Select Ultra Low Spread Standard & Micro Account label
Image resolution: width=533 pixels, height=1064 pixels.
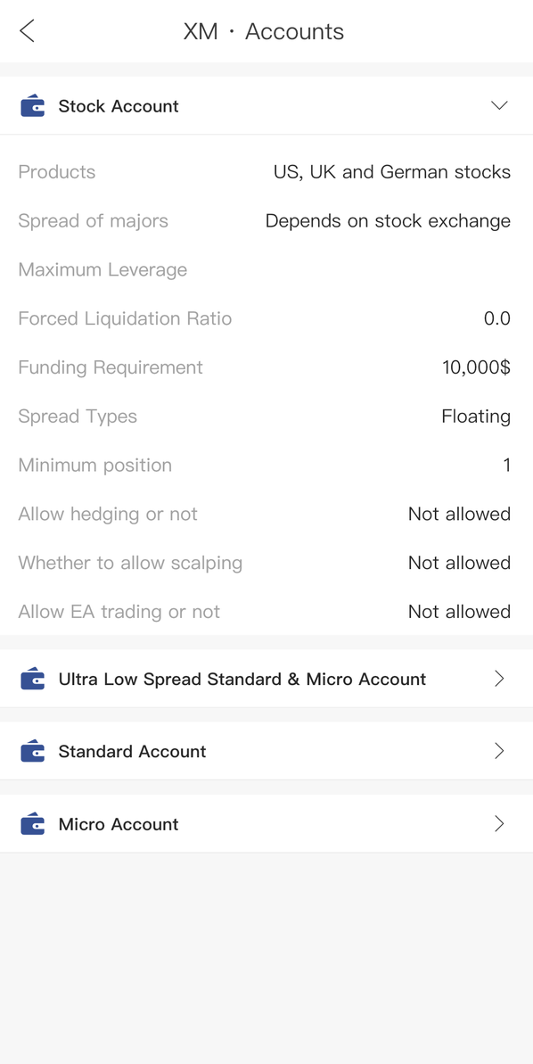(x=242, y=679)
